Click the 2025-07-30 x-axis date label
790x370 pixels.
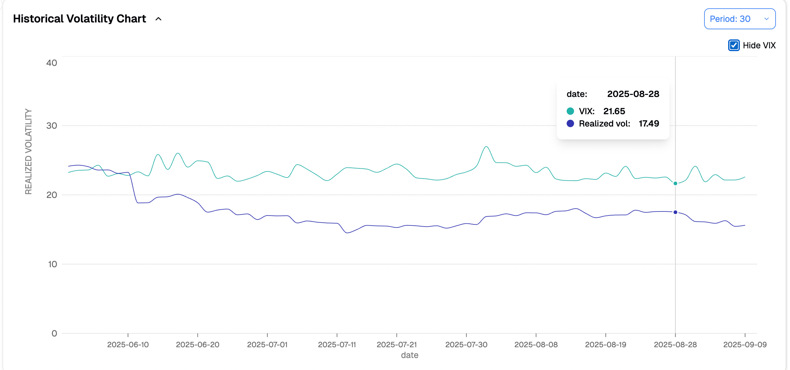click(466, 345)
